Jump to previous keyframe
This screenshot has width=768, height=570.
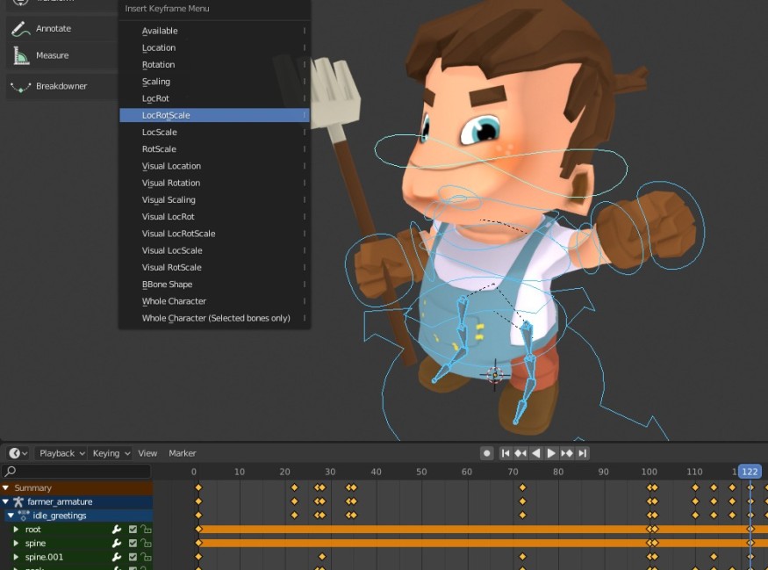pyautogui.click(x=520, y=453)
